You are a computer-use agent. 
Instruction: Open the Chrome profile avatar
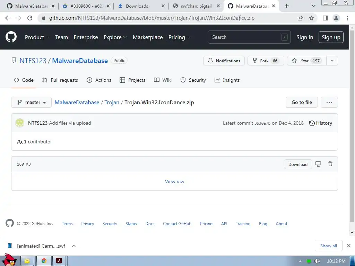(x=336, y=18)
